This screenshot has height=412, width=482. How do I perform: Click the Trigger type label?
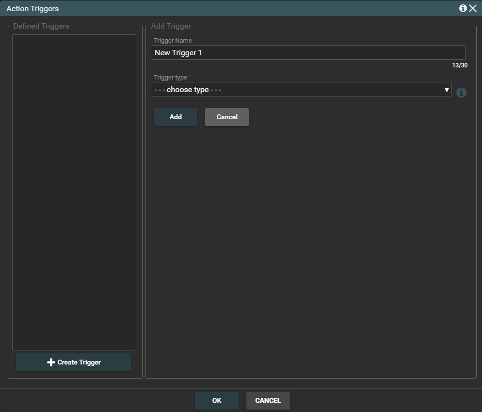(170, 78)
